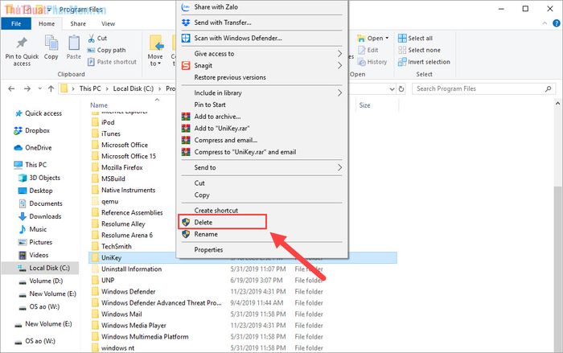Open the address bar history dropdown

pyautogui.click(x=392, y=88)
